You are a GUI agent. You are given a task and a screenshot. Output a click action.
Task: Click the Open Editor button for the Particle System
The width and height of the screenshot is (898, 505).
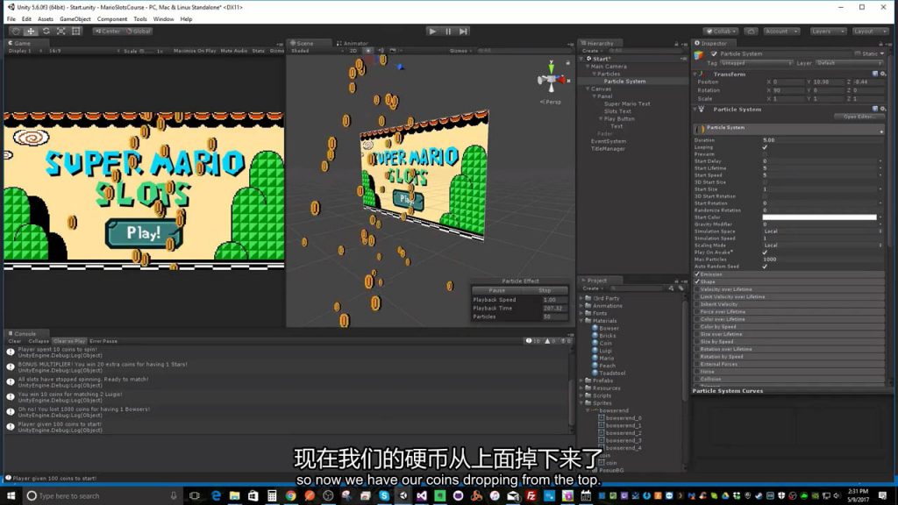pos(858,117)
